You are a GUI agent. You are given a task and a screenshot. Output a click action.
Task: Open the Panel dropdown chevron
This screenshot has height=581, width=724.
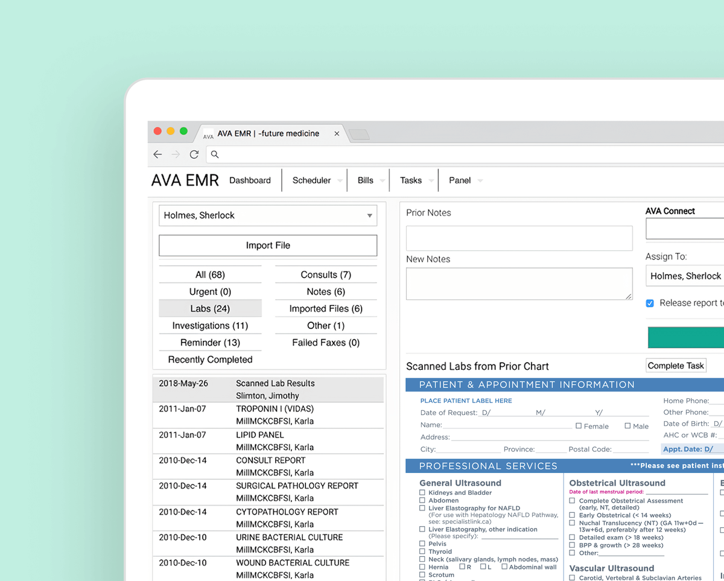(480, 180)
